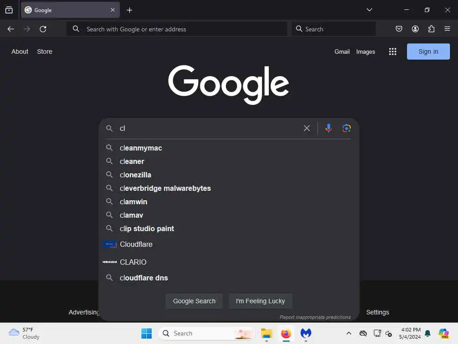The width and height of the screenshot is (458, 344).
Task: Click the CLARIO logo thumbnail
Action: (x=110, y=262)
